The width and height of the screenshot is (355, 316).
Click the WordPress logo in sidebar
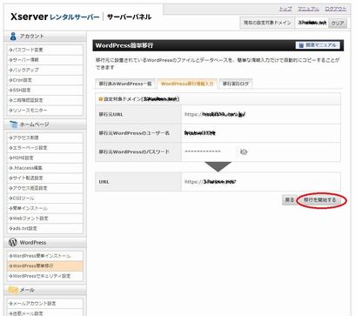[12, 242]
